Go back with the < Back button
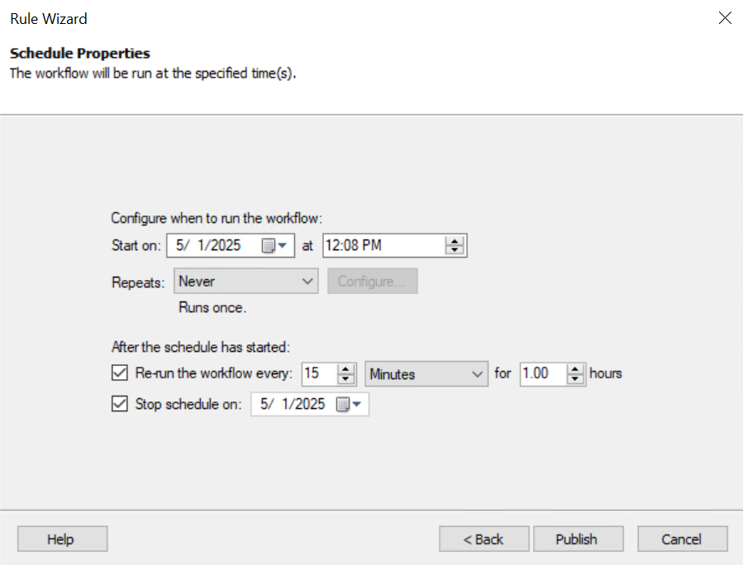Screen dimensions: 743x565 (483, 539)
